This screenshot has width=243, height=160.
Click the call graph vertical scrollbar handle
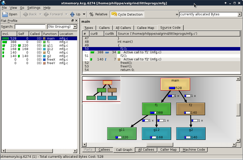click(x=238, y=110)
